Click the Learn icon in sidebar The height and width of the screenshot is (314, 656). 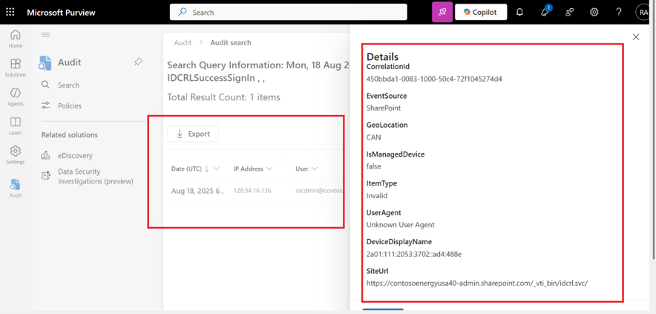click(15, 125)
